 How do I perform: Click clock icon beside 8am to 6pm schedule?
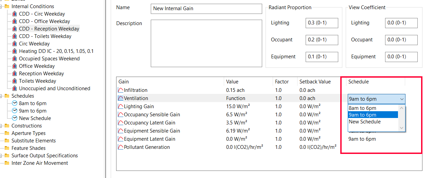click(x=15, y=103)
